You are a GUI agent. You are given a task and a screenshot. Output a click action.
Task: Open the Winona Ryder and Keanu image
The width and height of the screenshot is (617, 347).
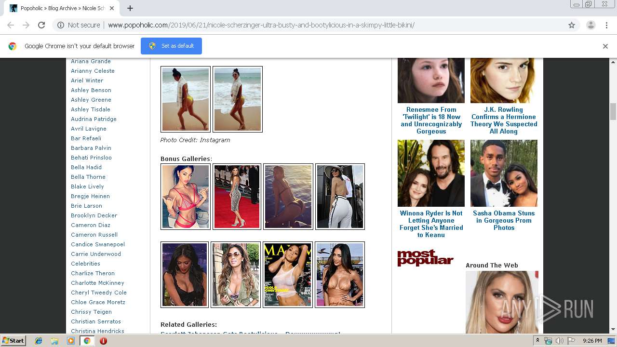431,173
